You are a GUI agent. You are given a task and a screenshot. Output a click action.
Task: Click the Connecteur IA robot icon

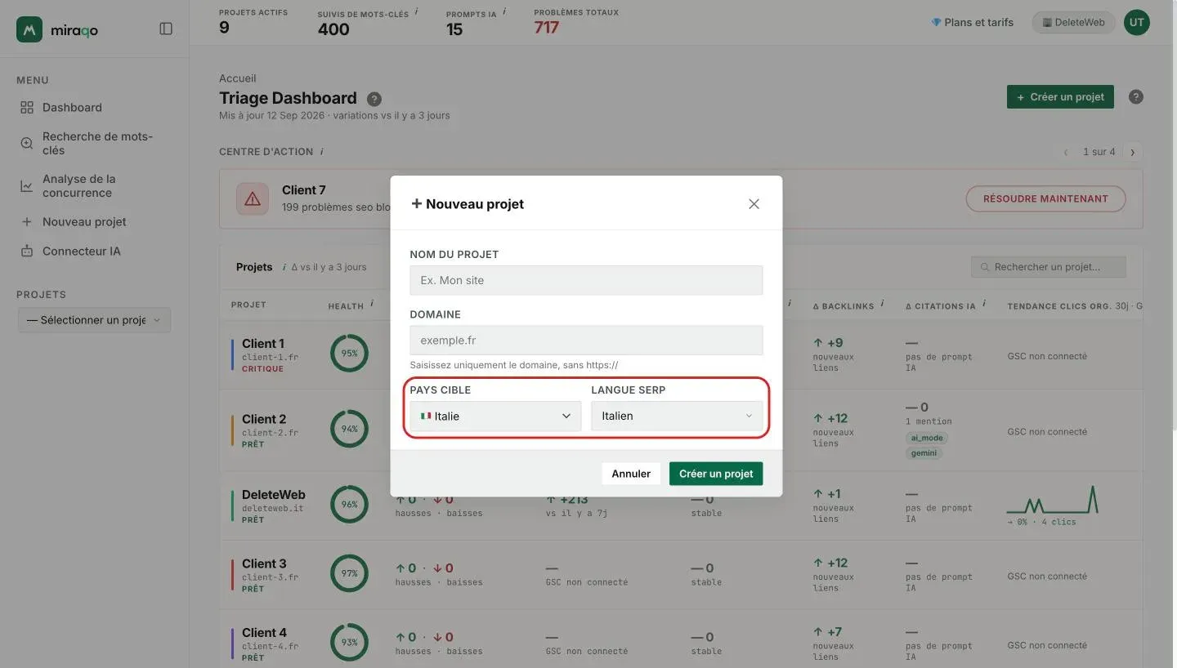tap(27, 252)
